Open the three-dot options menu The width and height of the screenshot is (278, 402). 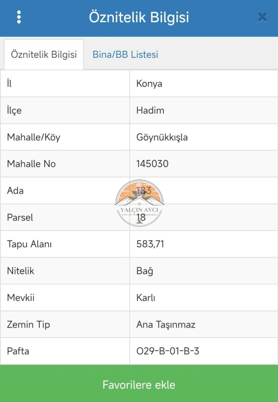click(19, 17)
